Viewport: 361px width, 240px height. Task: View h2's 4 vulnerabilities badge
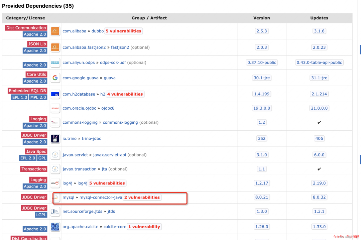(125, 94)
